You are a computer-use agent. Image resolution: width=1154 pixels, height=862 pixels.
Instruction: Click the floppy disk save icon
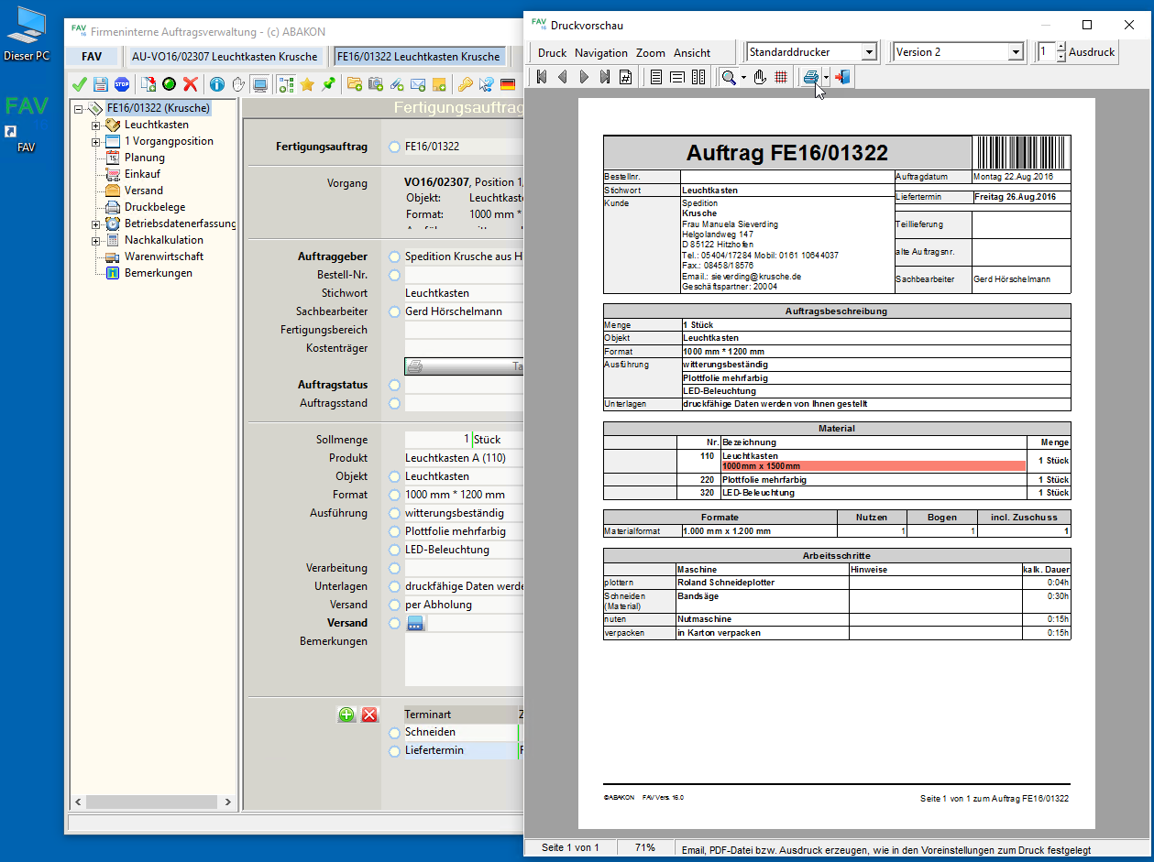[x=101, y=84]
